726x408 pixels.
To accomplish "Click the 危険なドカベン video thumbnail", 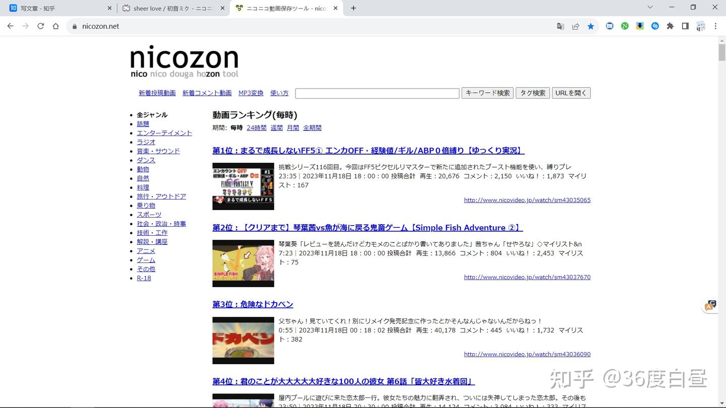I will [x=243, y=341].
